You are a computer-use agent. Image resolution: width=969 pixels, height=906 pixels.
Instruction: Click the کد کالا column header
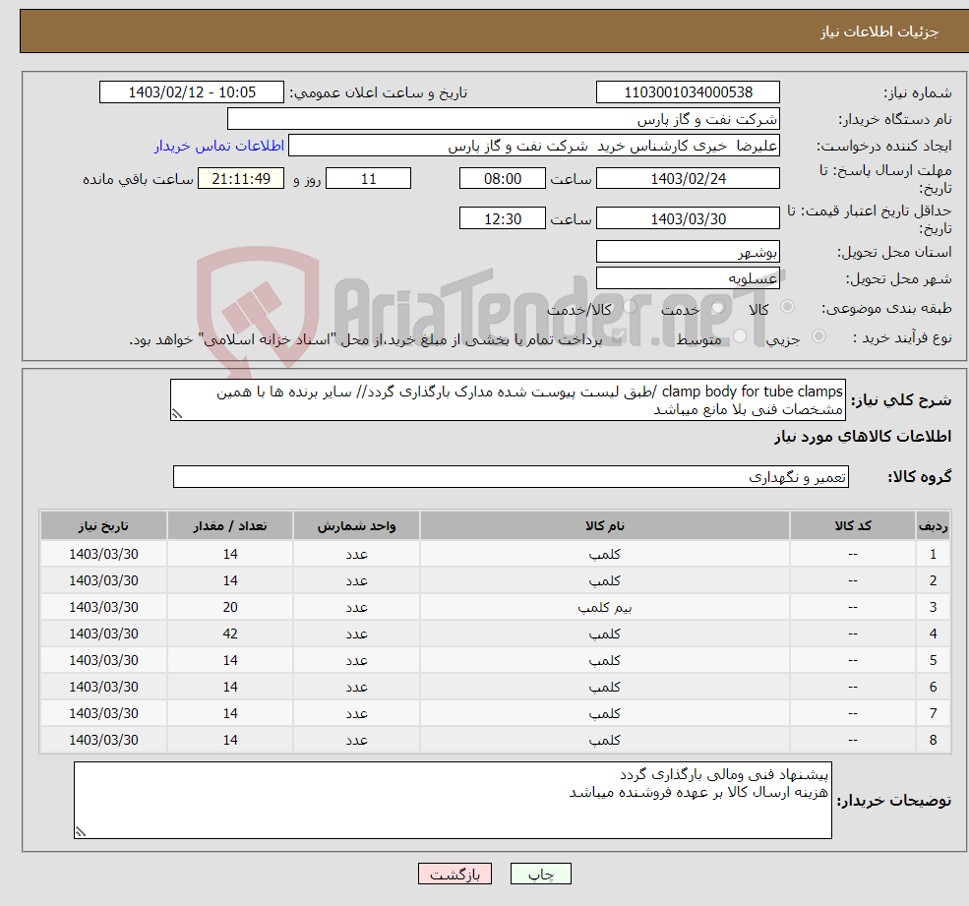coord(853,525)
